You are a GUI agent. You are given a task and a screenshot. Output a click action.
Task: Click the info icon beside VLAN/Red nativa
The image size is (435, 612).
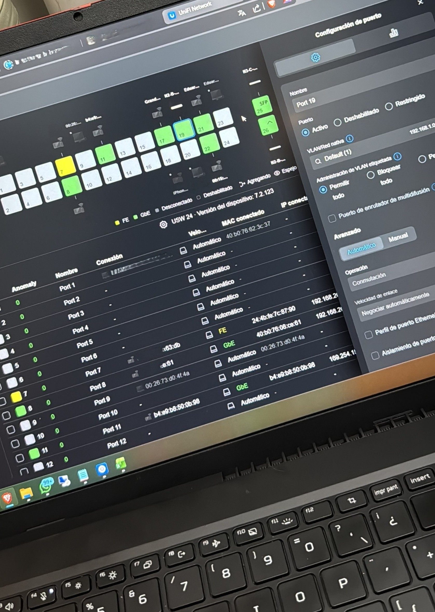click(349, 139)
